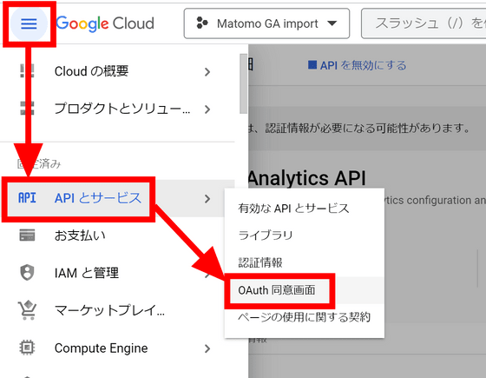Click the API icon beside APIとサービス

tap(27, 198)
